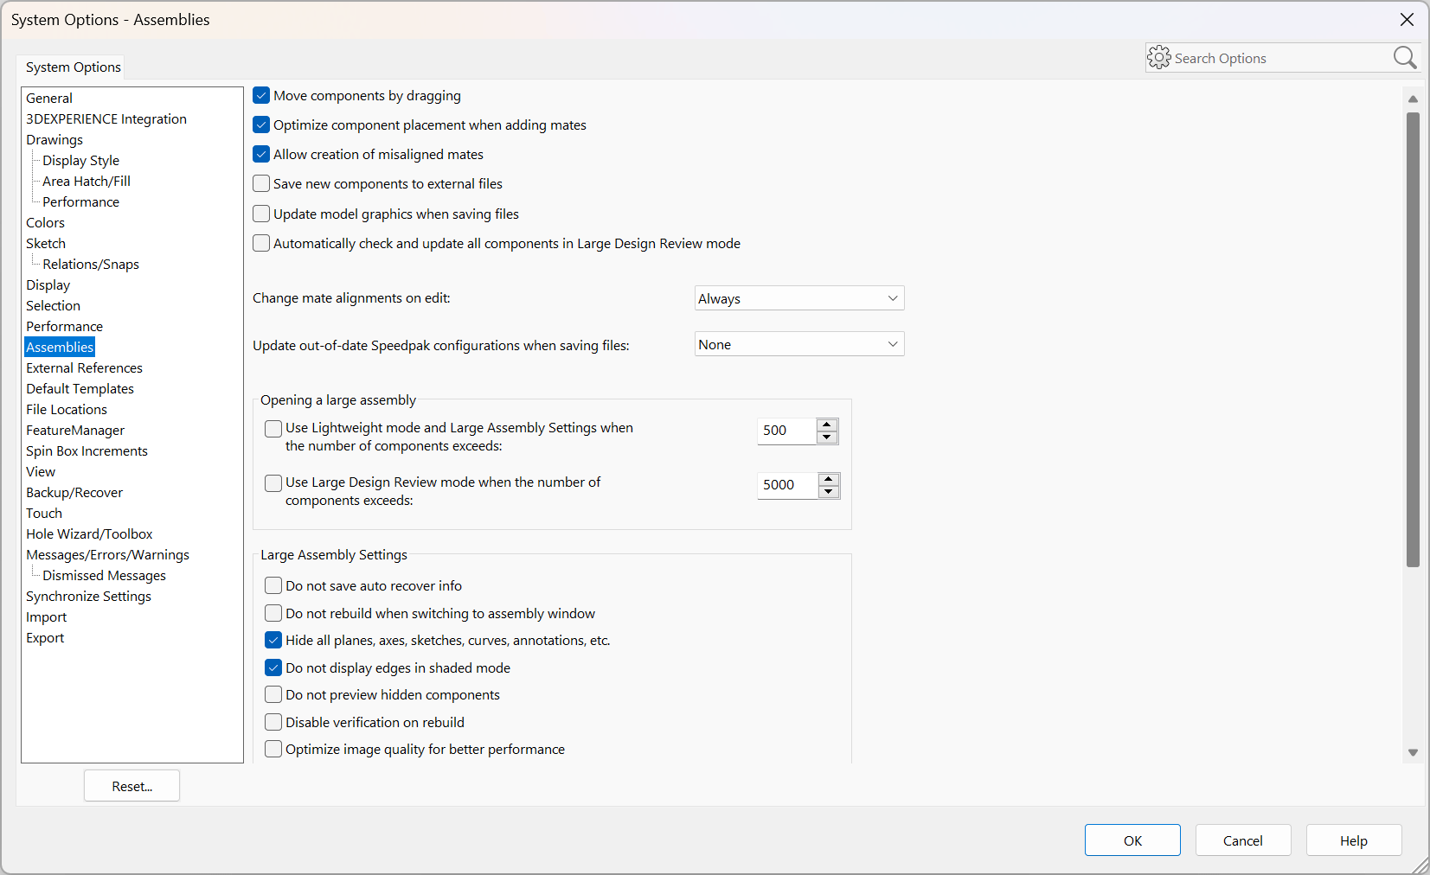Open the Selection category
Screen dimensions: 1430x875
coord(53,305)
